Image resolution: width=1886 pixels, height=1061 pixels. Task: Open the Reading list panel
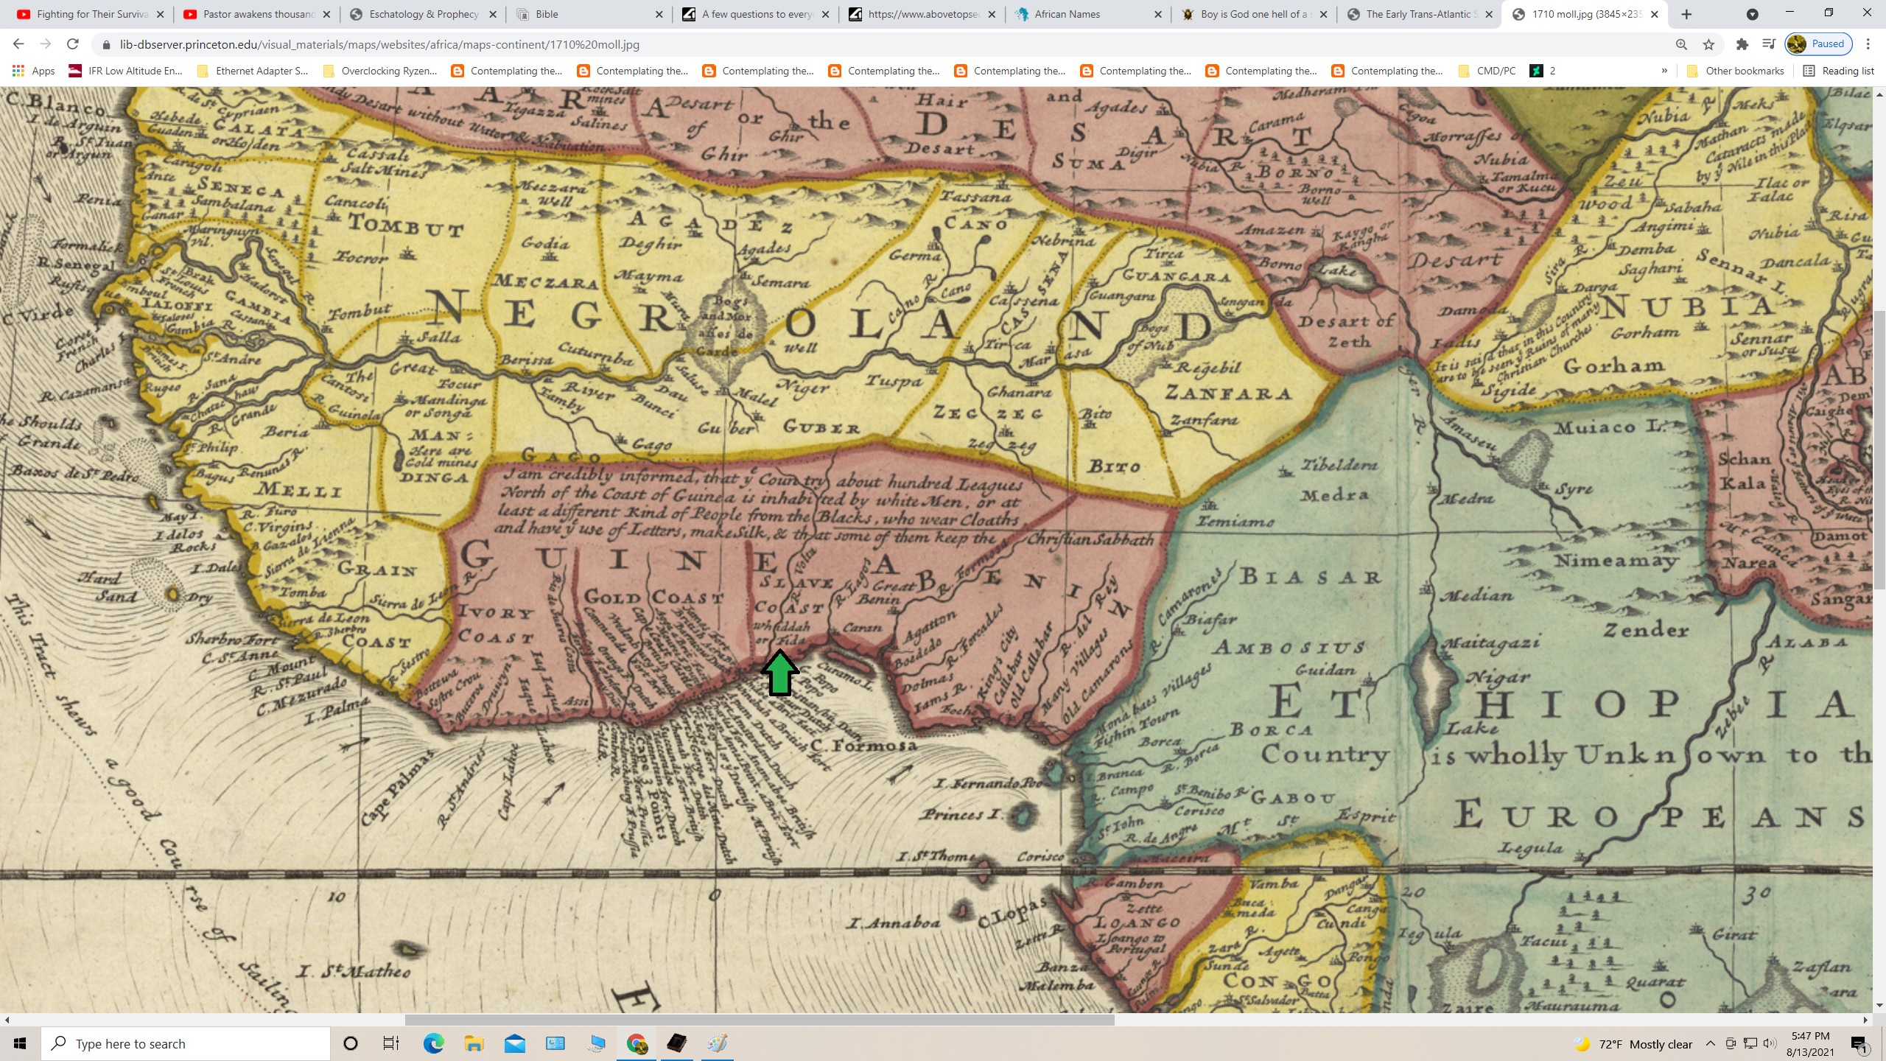pos(1838,71)
